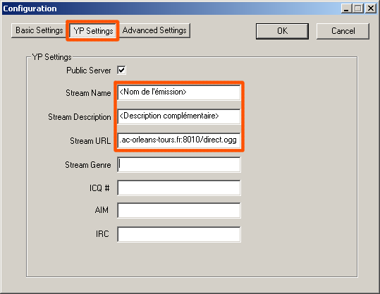The image size is (380, 294).
Task: Click the Configuration title bar
Action: coord(170,8)
